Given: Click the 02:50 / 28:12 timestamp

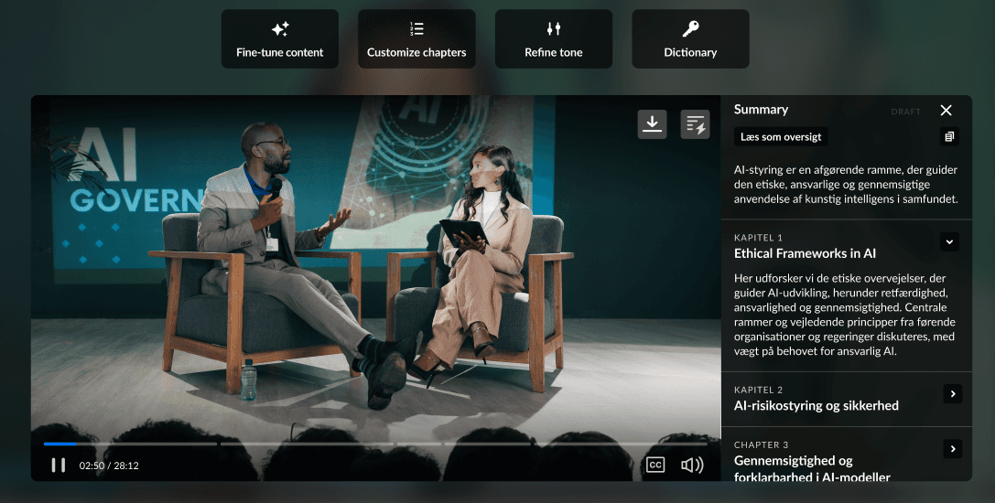Looking at the screenshot, I should pos(109,466).
